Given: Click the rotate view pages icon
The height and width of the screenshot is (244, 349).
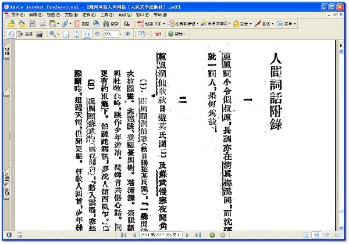Looking at the screenshot, I should (141, 34).
